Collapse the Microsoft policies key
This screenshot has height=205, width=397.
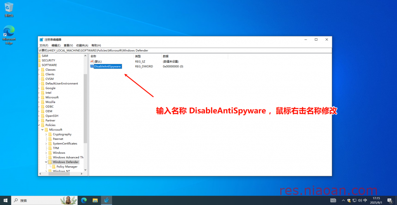[x=42, y=129]
